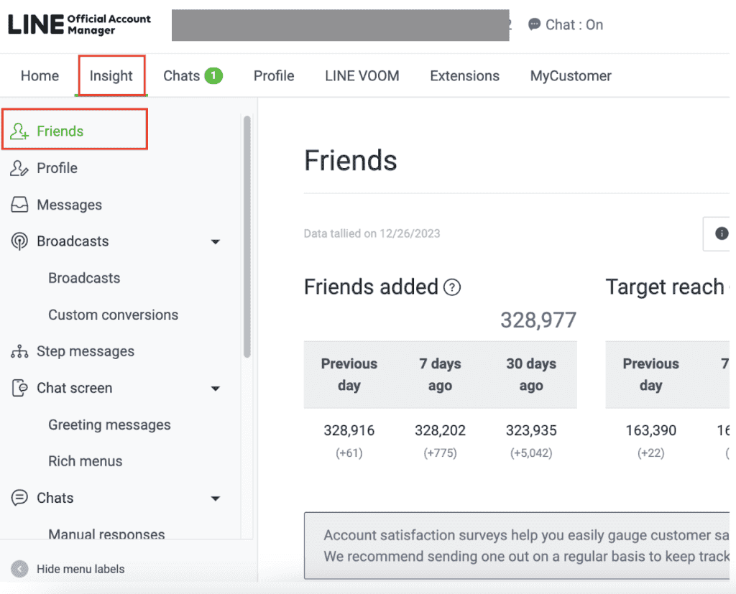The image size is (736, 594).
Task: Click the Chat : On status text
Action: tap(574, 24)
